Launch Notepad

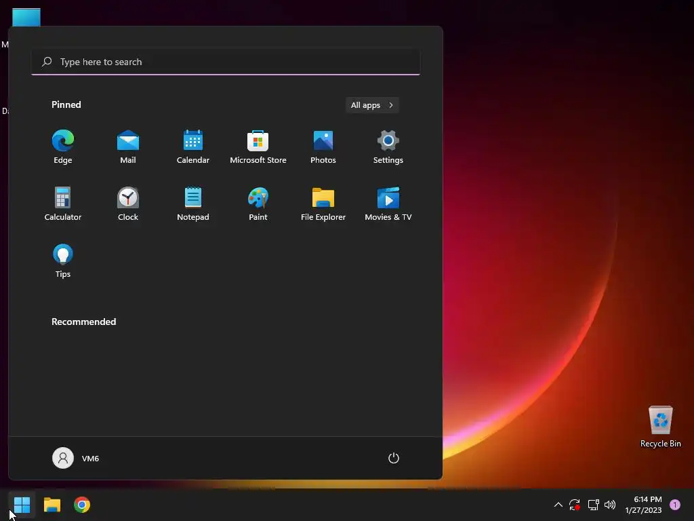pyautogui.click(x=193, y=204)
